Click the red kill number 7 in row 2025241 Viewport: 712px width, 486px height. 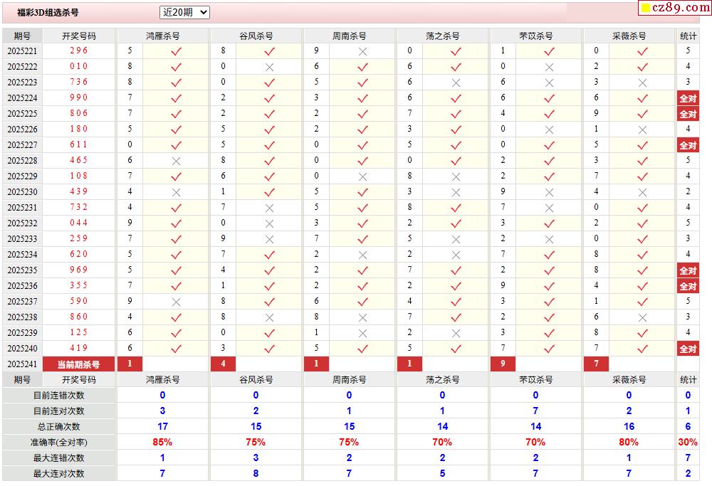point(596,364)
